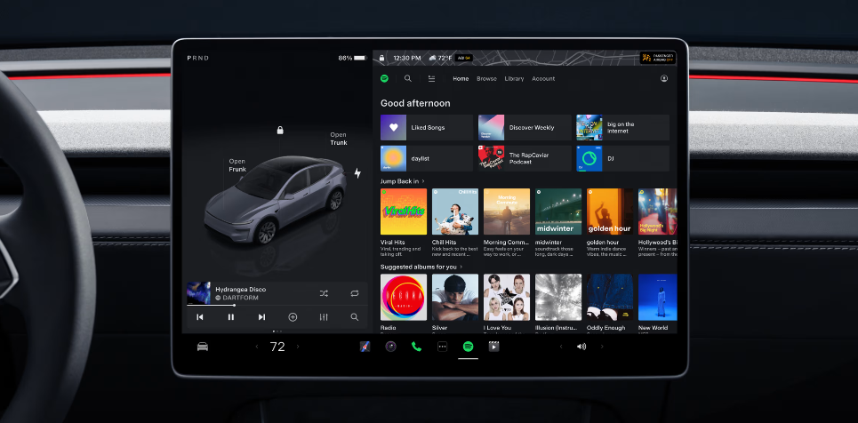Open the navigation app in bottom dock
This screenshot has height=423, width=858.
pos(365,347)
